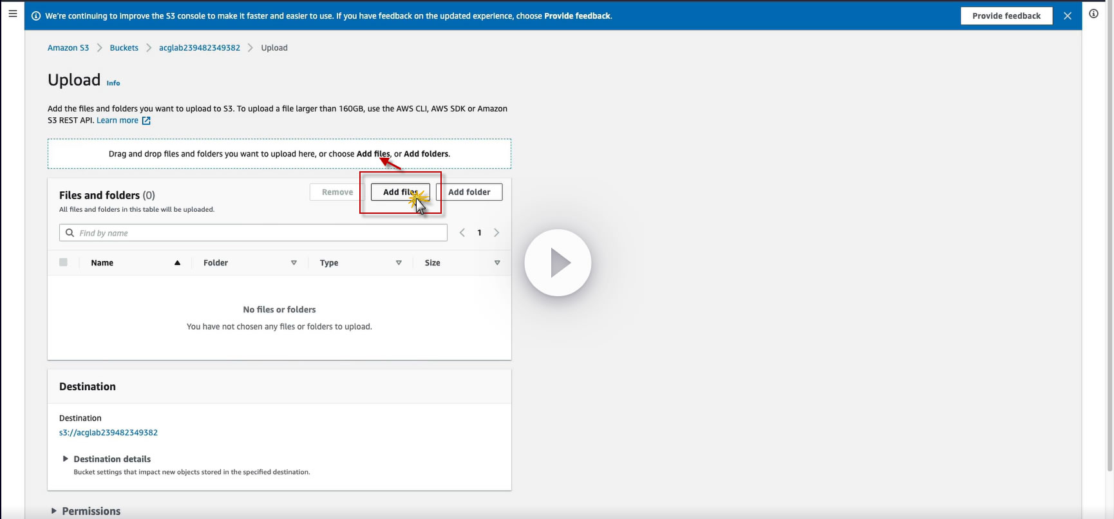
Task: Open the info panel icon at top right
Action: coord(1093,14)
